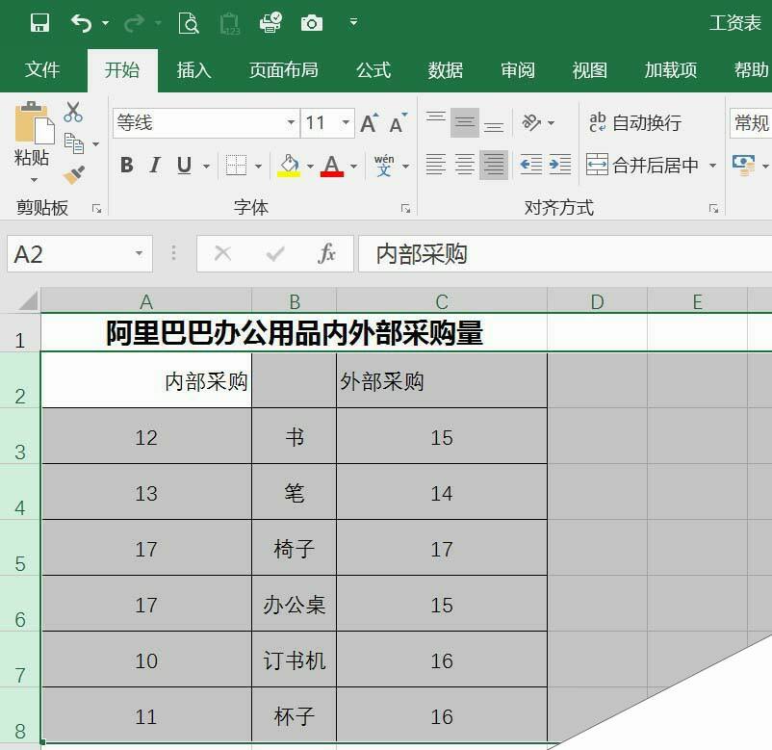Insert a function with the fx icon
The image size is (772, 750).
(326, 253)
